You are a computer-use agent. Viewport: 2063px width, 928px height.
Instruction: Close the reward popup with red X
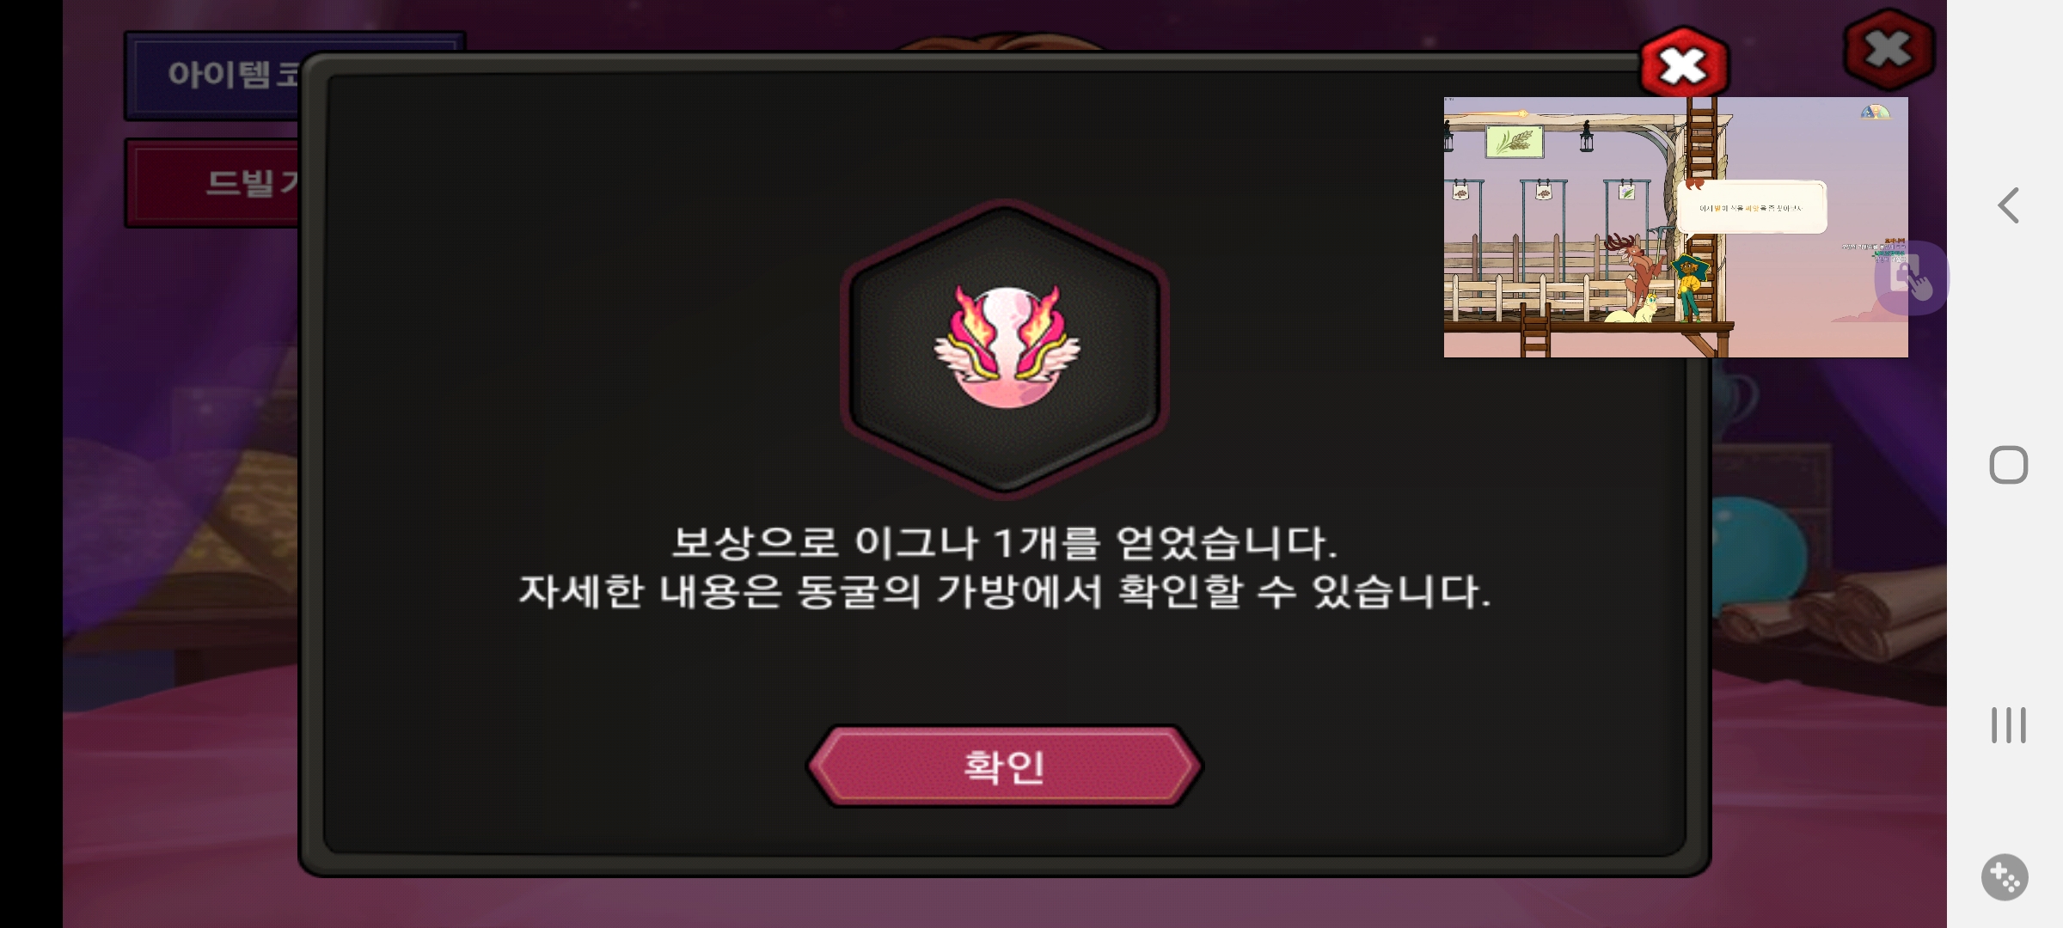coord(1683,64)
